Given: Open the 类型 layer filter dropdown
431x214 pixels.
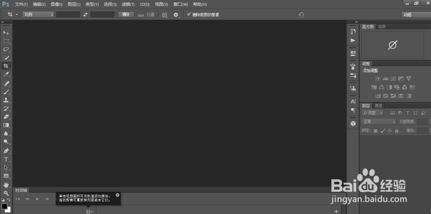Looking at the screenshot, I should [373, 113].
